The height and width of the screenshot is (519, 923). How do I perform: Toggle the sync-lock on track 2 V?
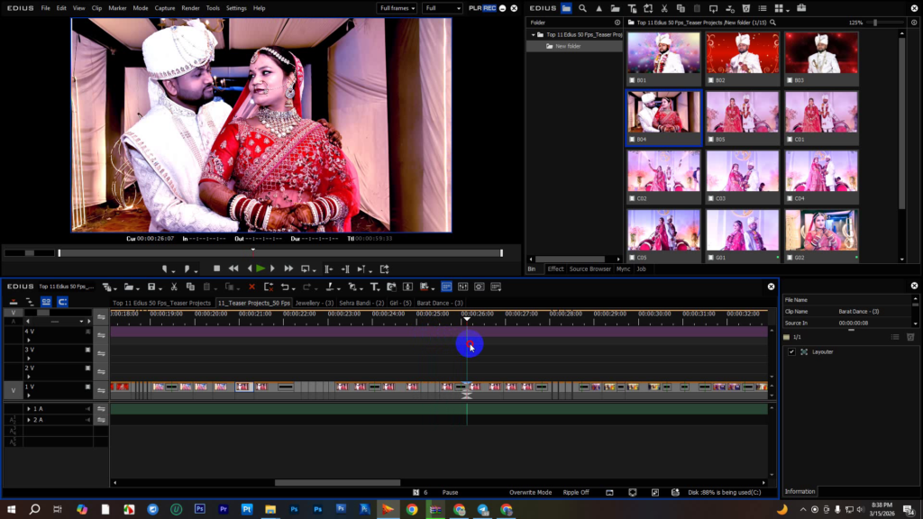101,371
